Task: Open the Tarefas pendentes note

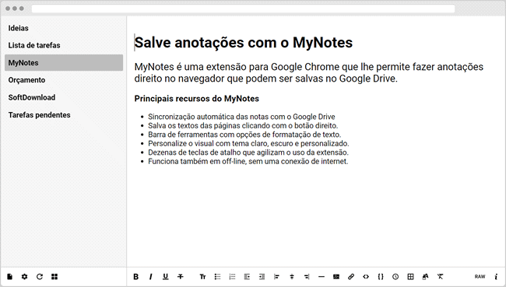Action: coord(64,115)
